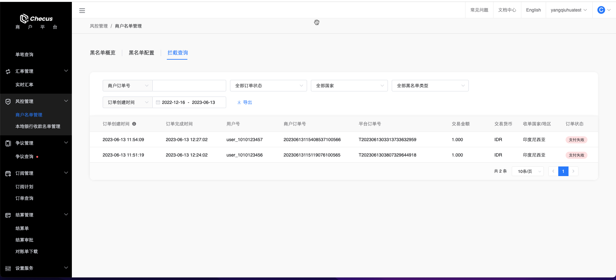Click the 订阅管理 calendar icon

pos(8,173)
